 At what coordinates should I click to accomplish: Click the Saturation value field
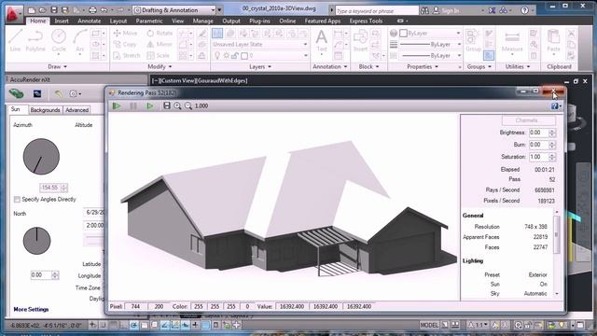(x=538, y=157)
